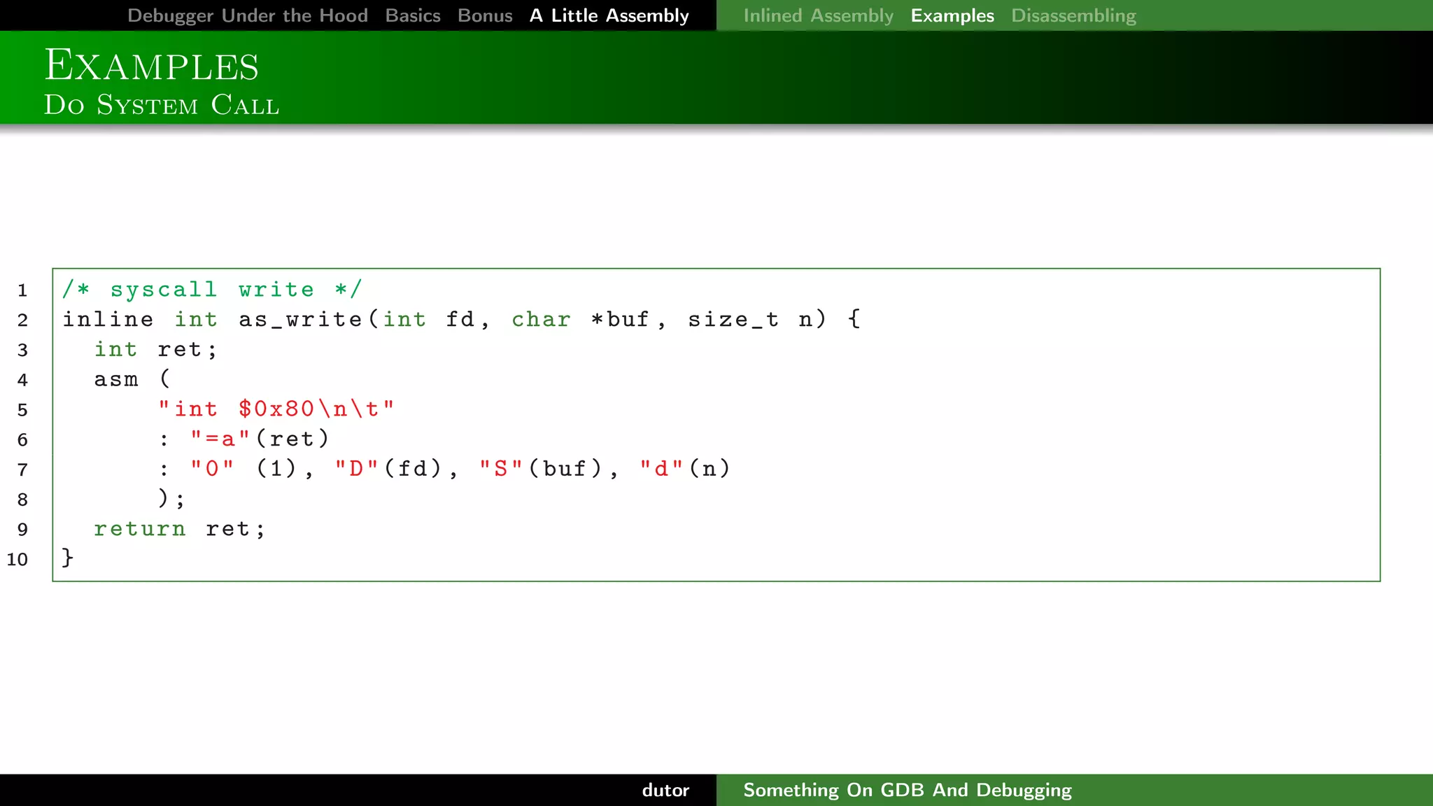1433x806 pixels.
Task: Click the 'char' keyword in the signature
Action: [542, 319]
